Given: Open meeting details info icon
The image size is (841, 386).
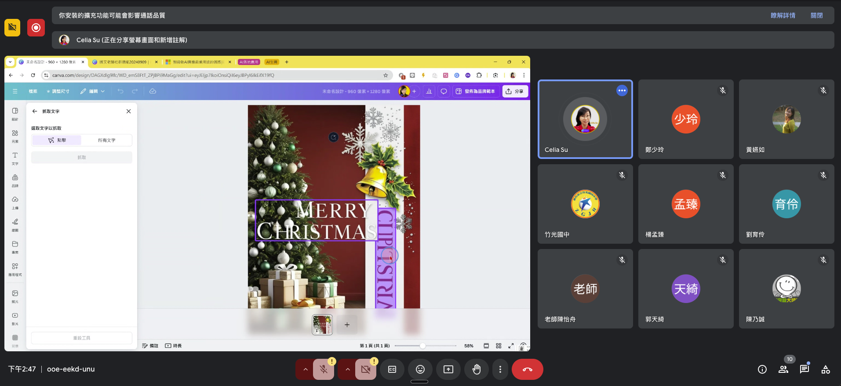Looking at the screenshot, I should coord(762,369).
